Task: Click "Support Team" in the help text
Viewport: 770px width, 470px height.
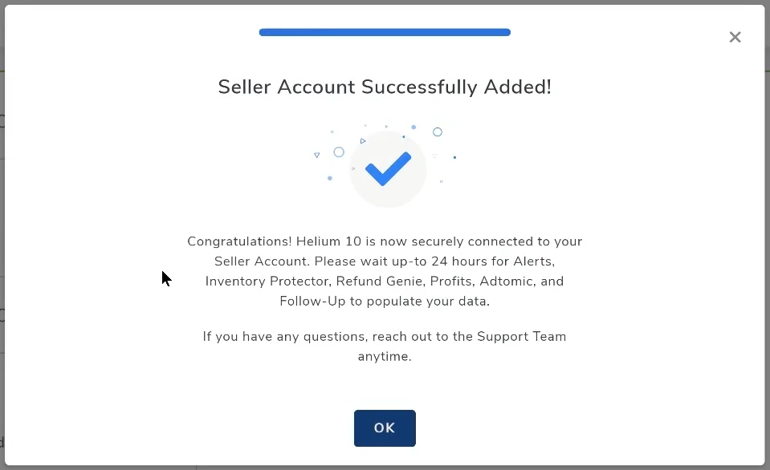Action: click(x=521, y=337)
